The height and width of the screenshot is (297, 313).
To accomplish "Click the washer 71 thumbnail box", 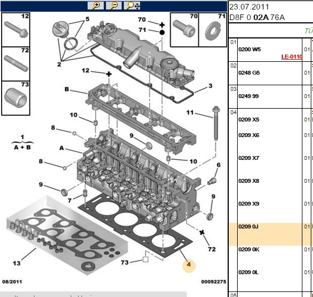I will click(x=213, y=30).
